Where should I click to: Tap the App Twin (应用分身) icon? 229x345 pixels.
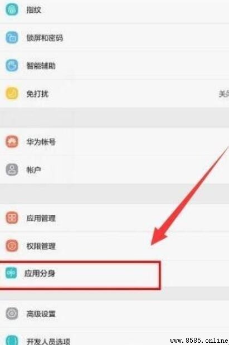pyautogui.click(x=11, y=273)
